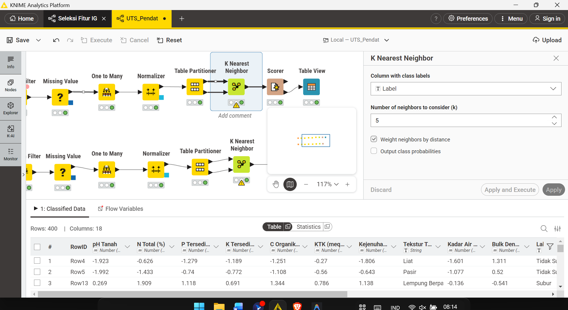568x310 pixels.
Task: Enable Output class probabilities checkbox
Action: point(374,151)
